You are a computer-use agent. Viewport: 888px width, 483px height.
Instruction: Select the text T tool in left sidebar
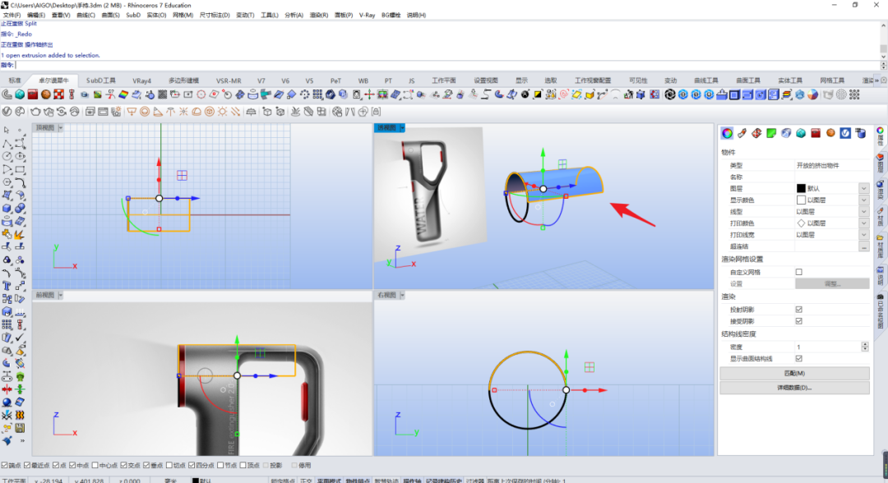tap(7, 286)
